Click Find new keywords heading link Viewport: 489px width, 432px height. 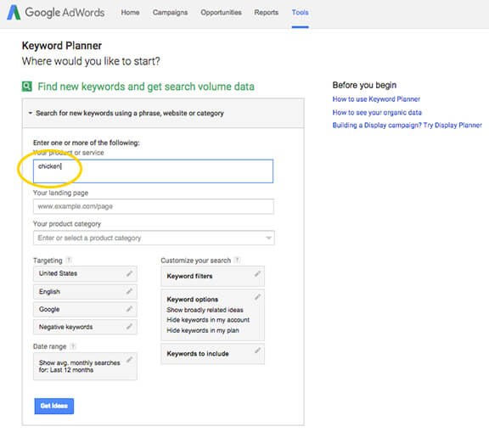(x=146, y=87)
